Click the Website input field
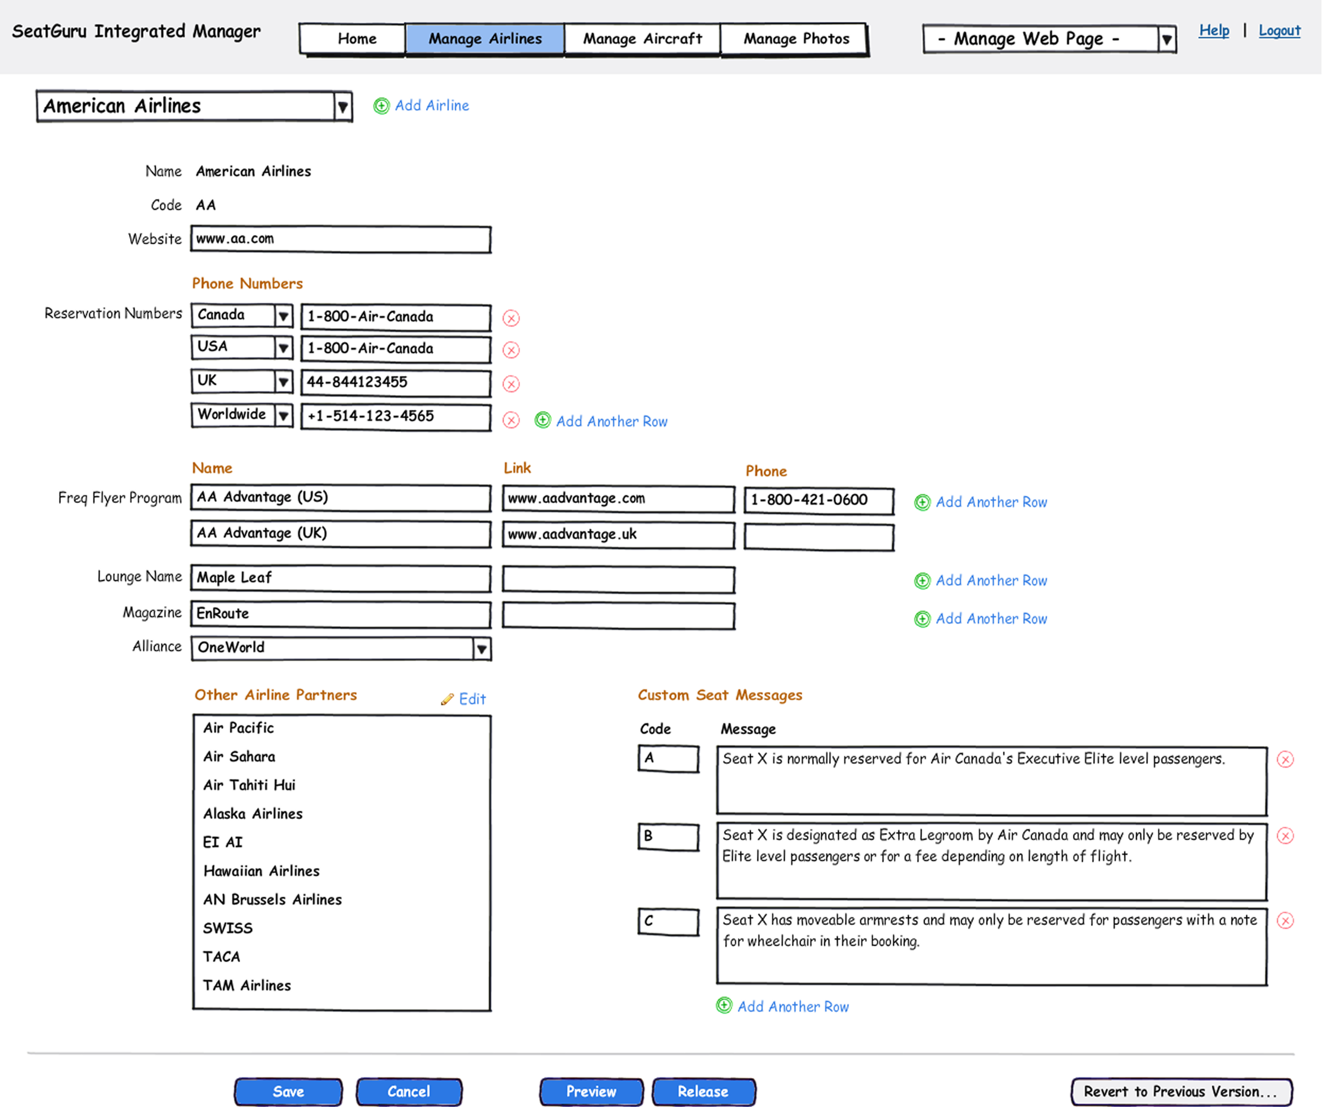 (341, 240)
